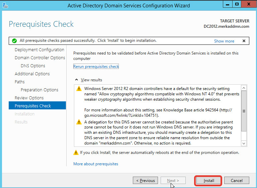The height and width of the screenshot is (188, 257).
Task: Open DNS Options step
Action: (33, 66)
